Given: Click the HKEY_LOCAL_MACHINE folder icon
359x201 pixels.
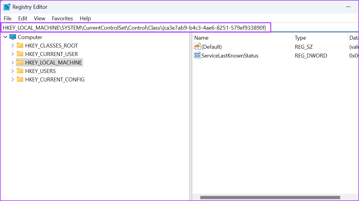Looking at the screenshot, I should click(x=20, y=62).
